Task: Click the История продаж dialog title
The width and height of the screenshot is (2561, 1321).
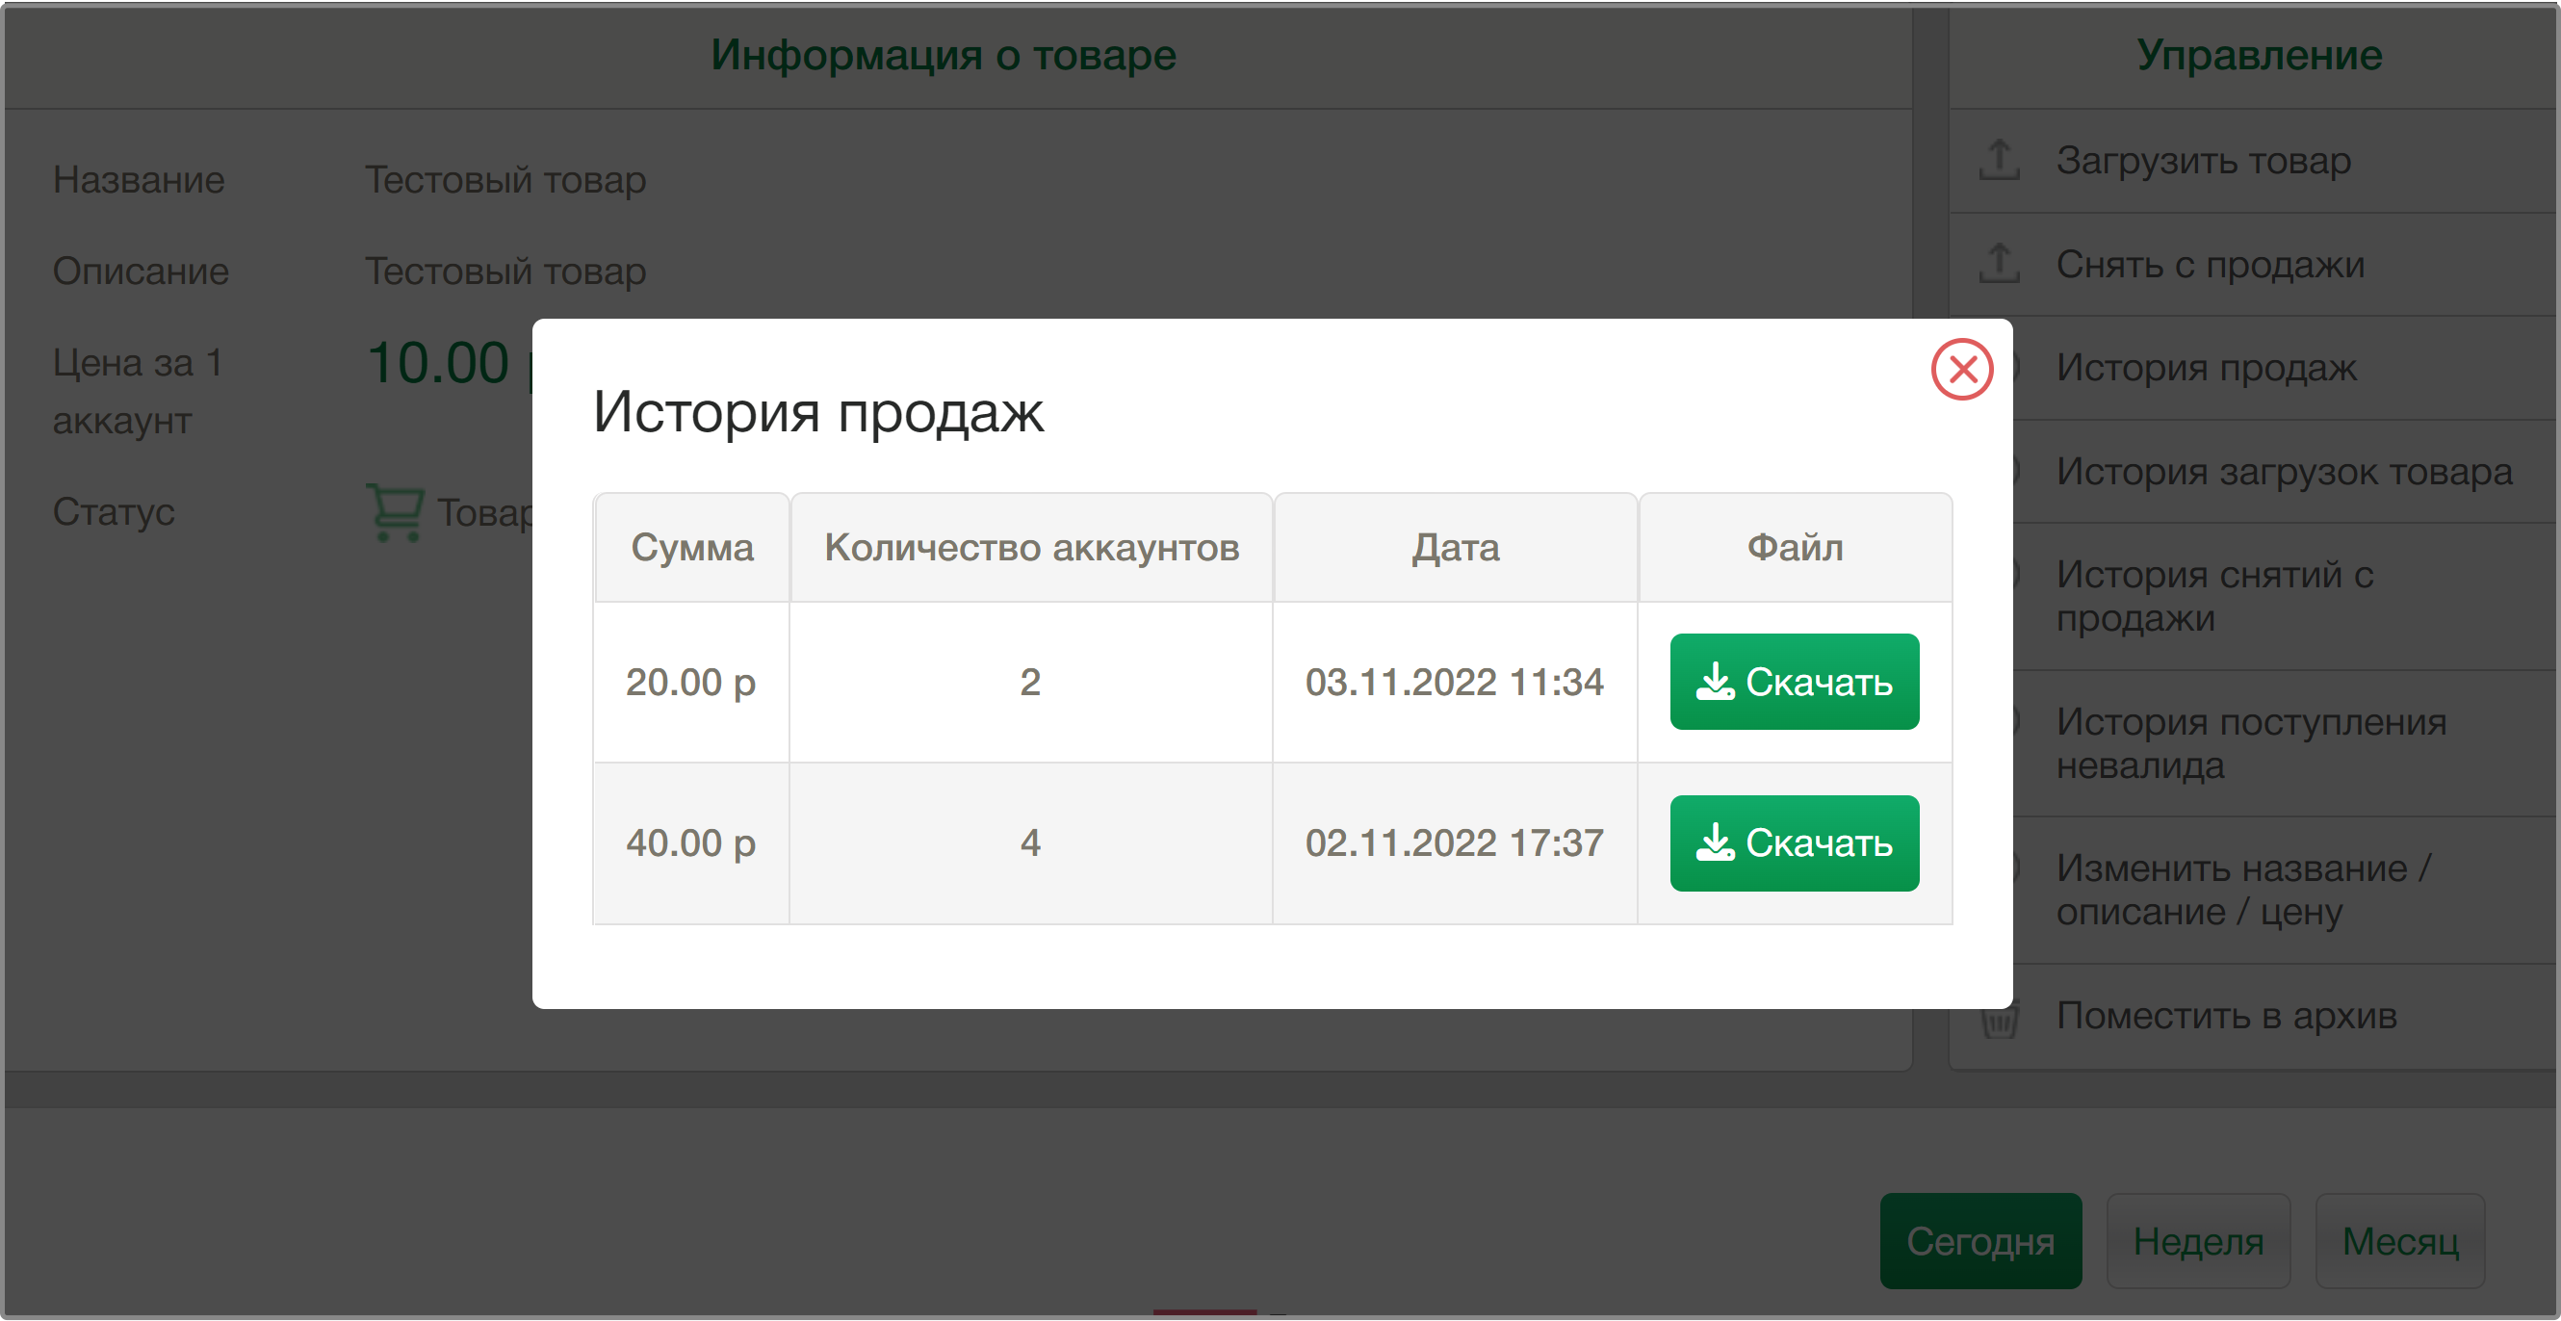Action: (817, 411)
